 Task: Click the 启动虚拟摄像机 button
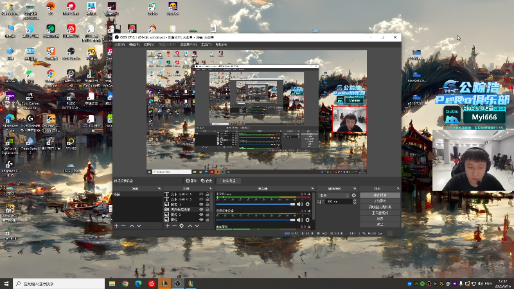click(380, 207)
